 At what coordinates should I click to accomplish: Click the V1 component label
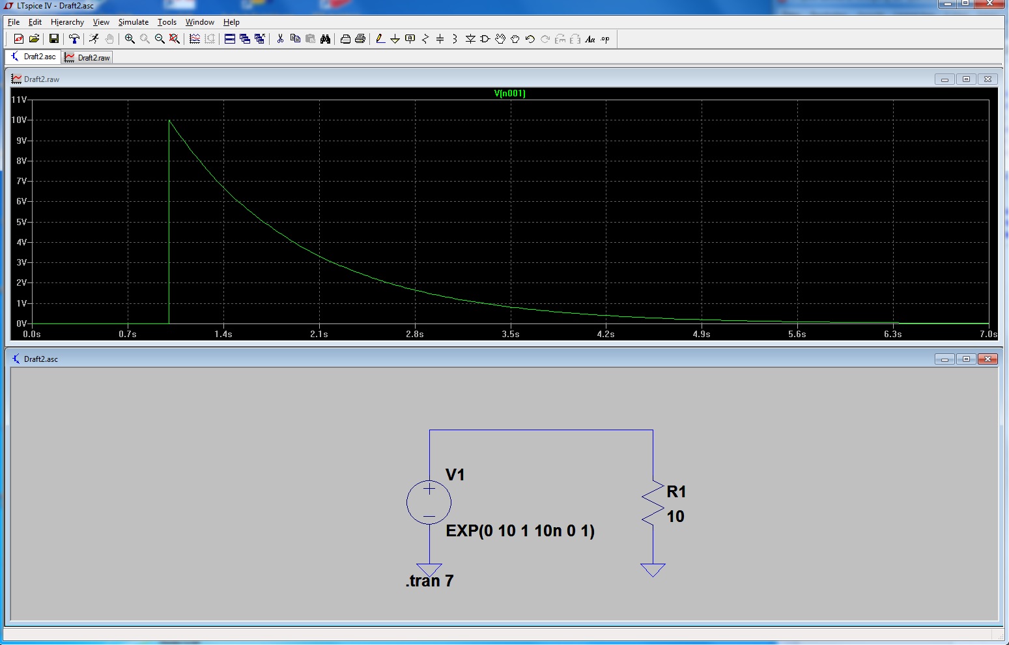455,475
